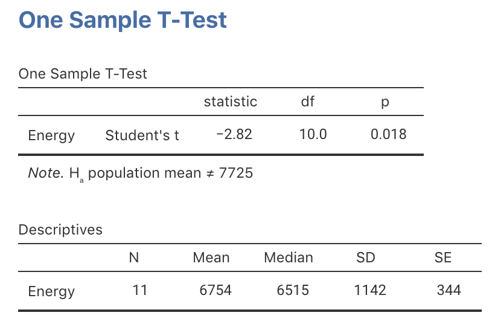This screenshot has width=495, height=324.
Task: Click the df column header
Action: point(308,102)
